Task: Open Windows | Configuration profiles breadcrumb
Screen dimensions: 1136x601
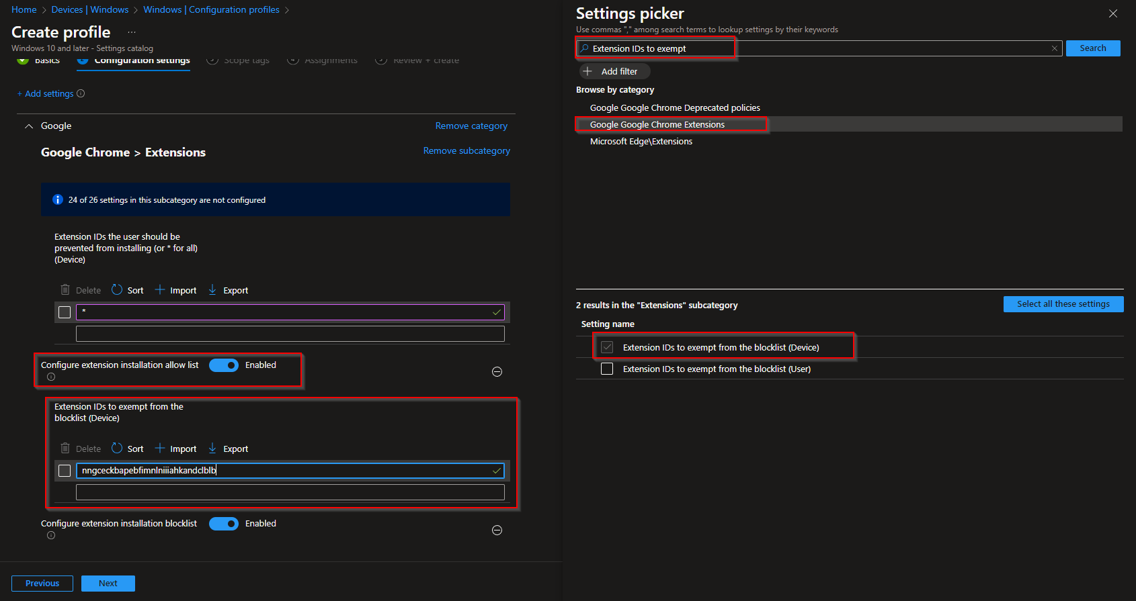Action: (x=212, y=9)
